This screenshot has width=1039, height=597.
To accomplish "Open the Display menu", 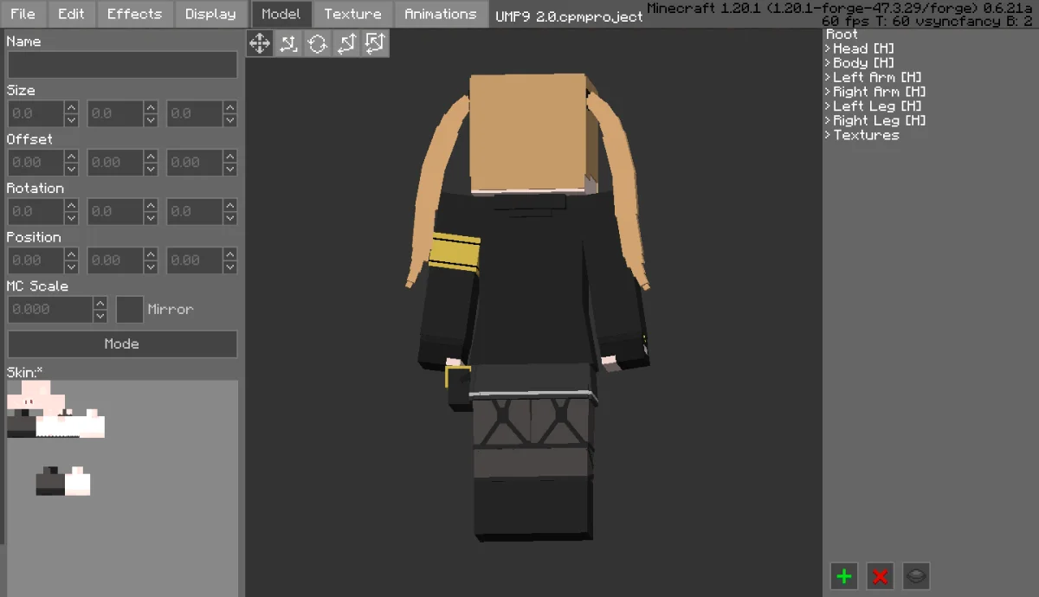I will (210, 14).
